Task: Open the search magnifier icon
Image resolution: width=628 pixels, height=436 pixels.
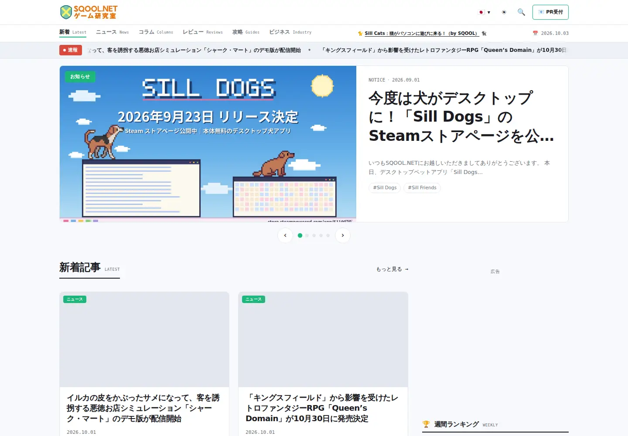Action: tap(521, 12)
